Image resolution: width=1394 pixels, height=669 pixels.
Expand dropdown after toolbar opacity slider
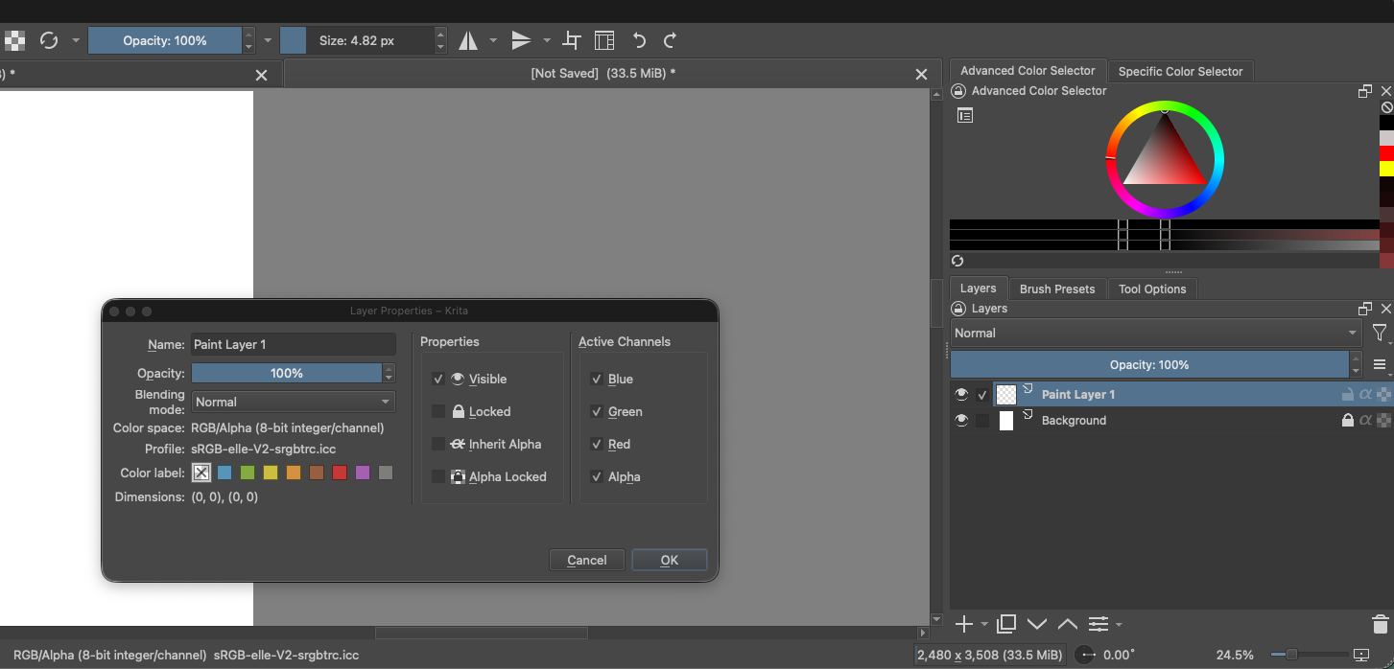269,40
